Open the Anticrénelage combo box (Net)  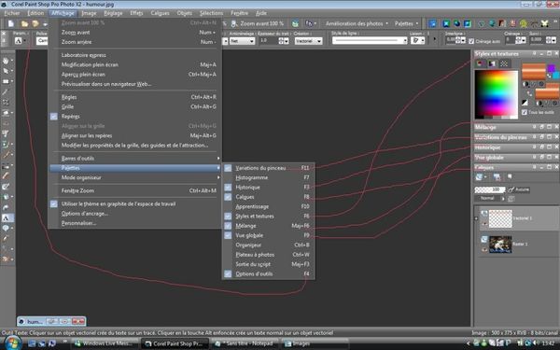pos(242,41)
